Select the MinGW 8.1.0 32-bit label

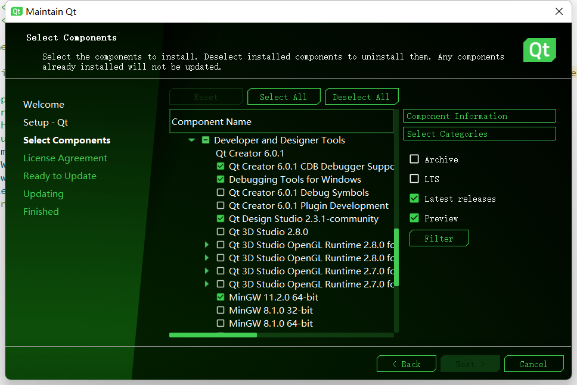coord(271,310)
